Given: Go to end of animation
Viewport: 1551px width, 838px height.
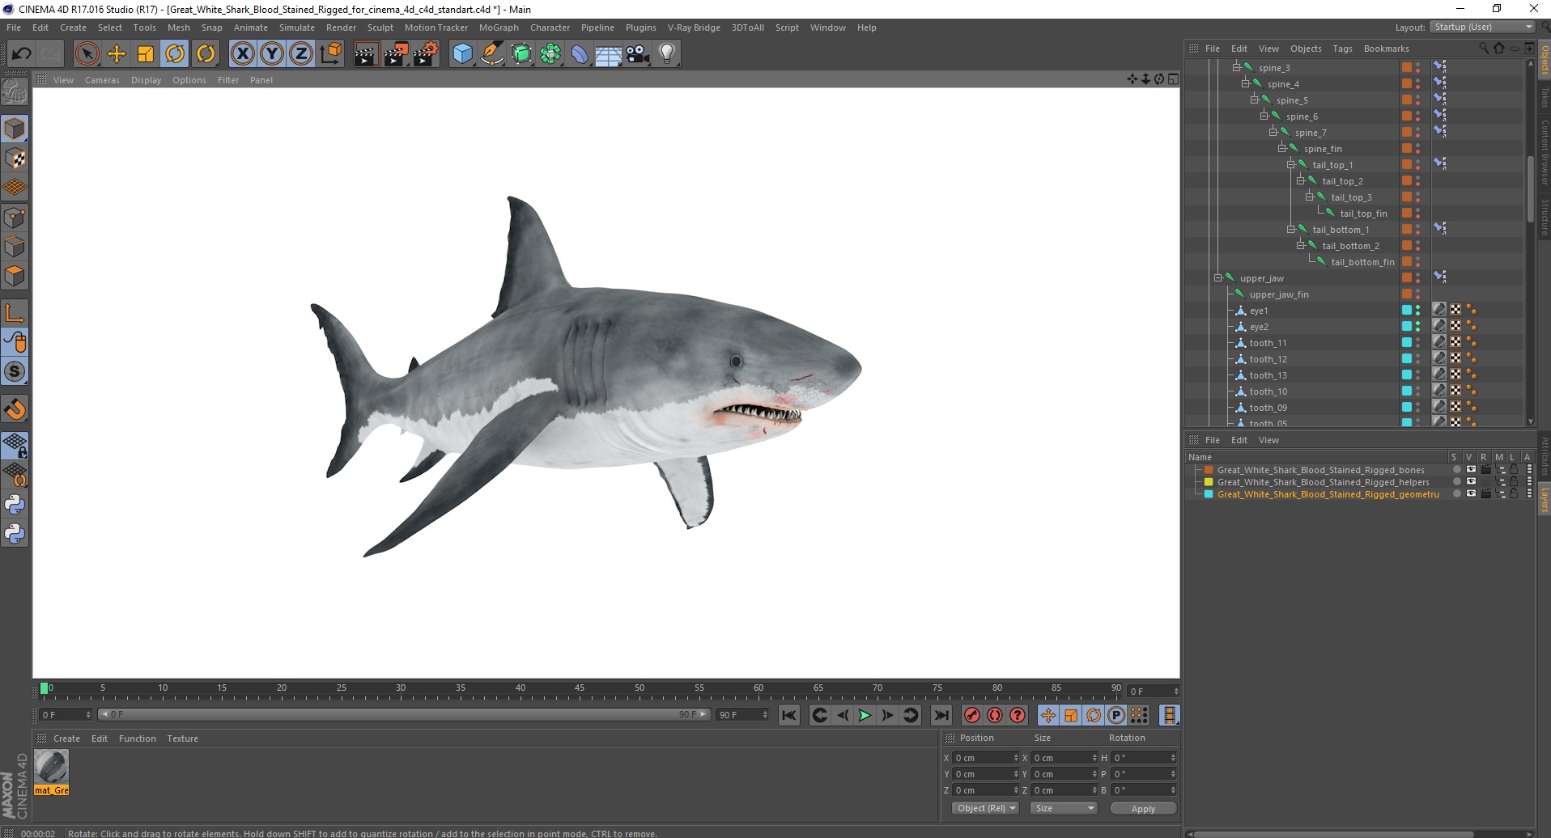Looking at the screenshot, I should pyautogui.click(x=941, y=715).
